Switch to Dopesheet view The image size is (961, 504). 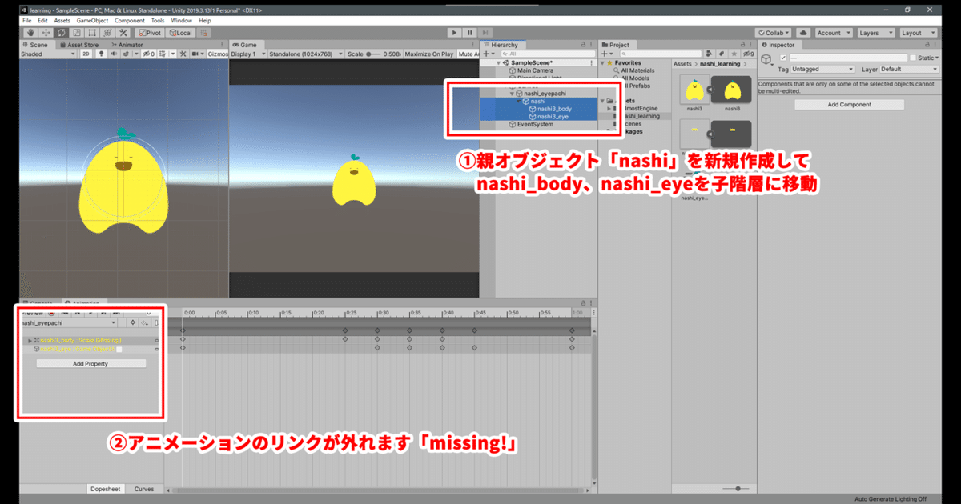(106, 488)
